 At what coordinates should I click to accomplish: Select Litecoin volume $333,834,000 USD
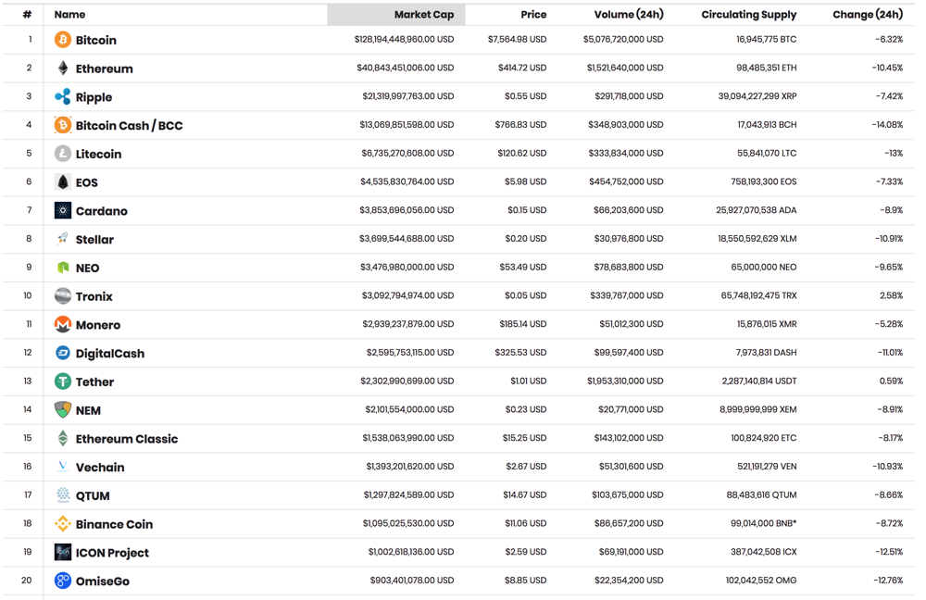[625, 153]
